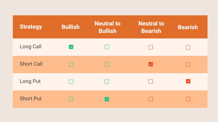Check Long Call Neutral to Bullish box
The image size is (218, 122).
coord(107,47)
